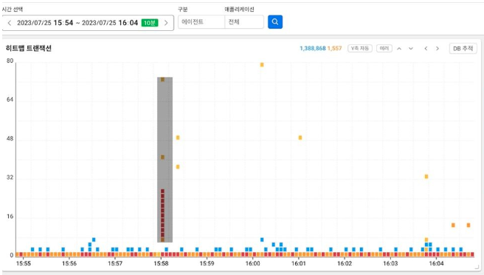
Task: Click the left chevron in heatmap header
Action: point(426,49)
